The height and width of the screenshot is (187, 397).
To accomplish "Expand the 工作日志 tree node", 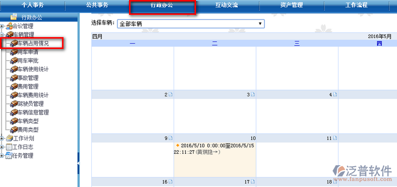I will point(2,147).
